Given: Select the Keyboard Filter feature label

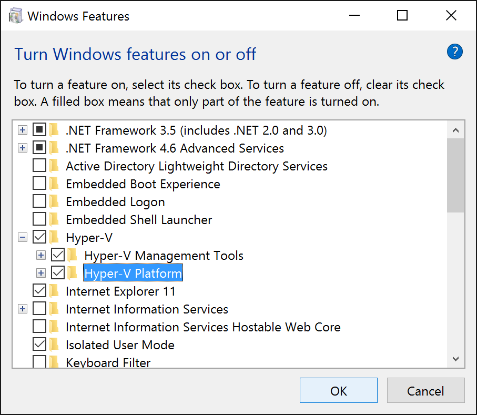Looking at the screenshot, I should (x=108, y=362).
